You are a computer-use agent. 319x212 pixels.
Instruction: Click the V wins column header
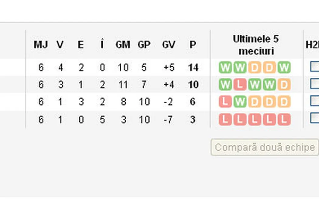click(60, 45)
